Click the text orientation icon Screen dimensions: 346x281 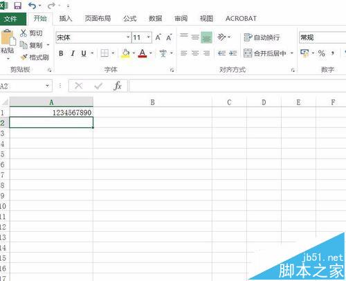point(221,37)
